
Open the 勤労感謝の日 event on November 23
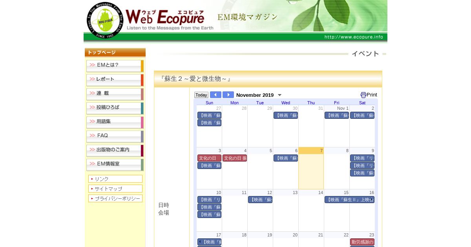(x=362, y=242)
